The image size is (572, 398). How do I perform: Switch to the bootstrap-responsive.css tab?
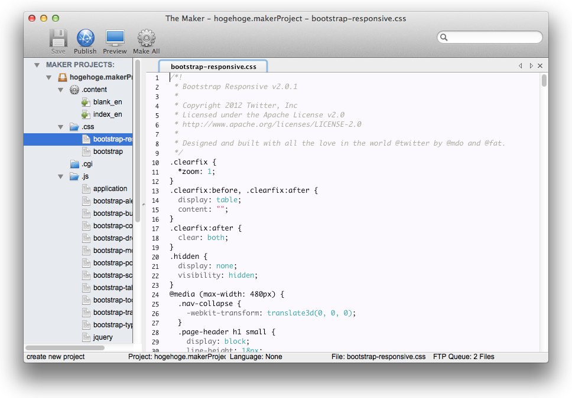click(x=215, y=66)
